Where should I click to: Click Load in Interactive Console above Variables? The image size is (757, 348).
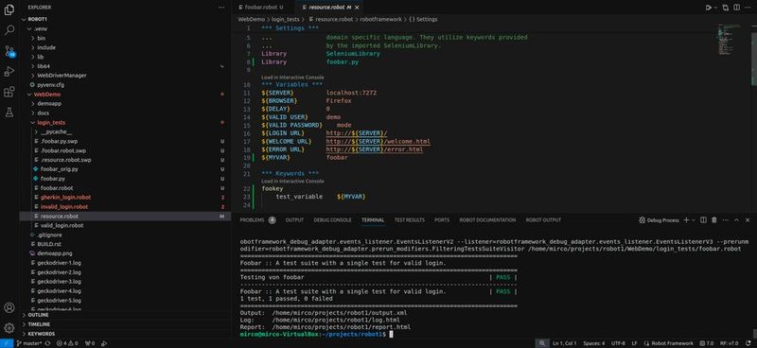pyautogui.click(x=292, y=78)
